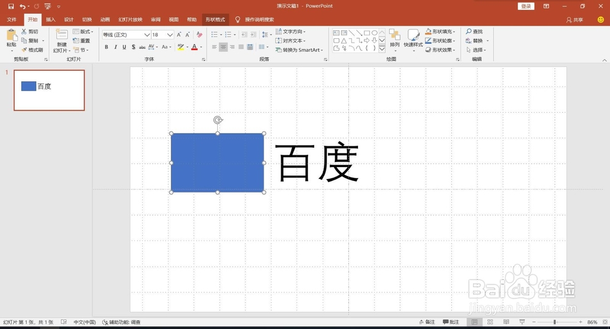610x329 pixels.
Task: Open 快速样式 quick styles
Action: [x=413, y=40]
